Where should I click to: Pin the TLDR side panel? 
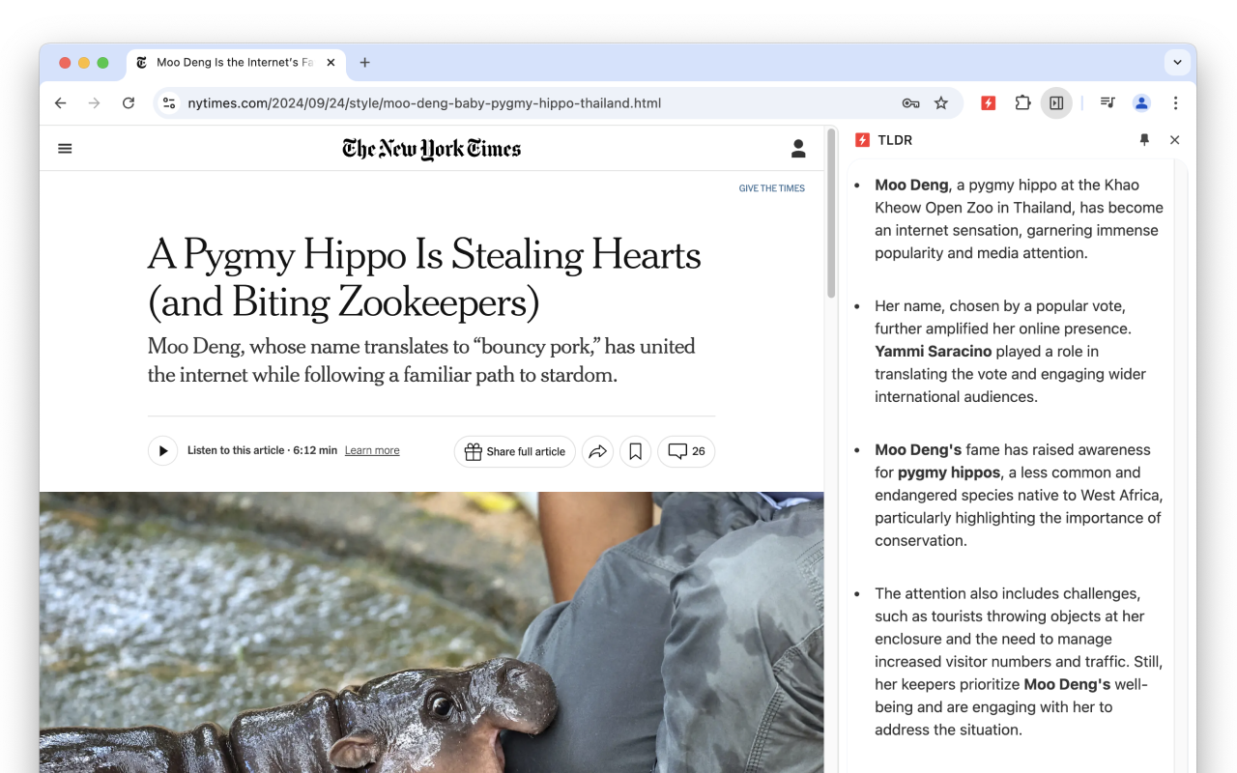[1144, 140]
